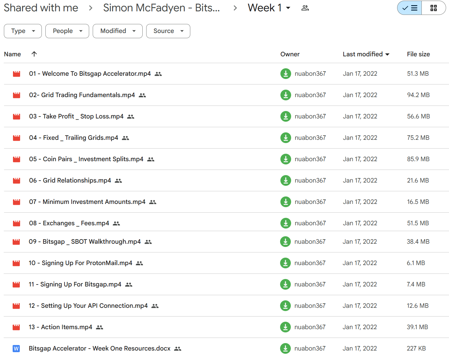
Task: Click the 6.1 MB file size value
Action: [416, 263]
